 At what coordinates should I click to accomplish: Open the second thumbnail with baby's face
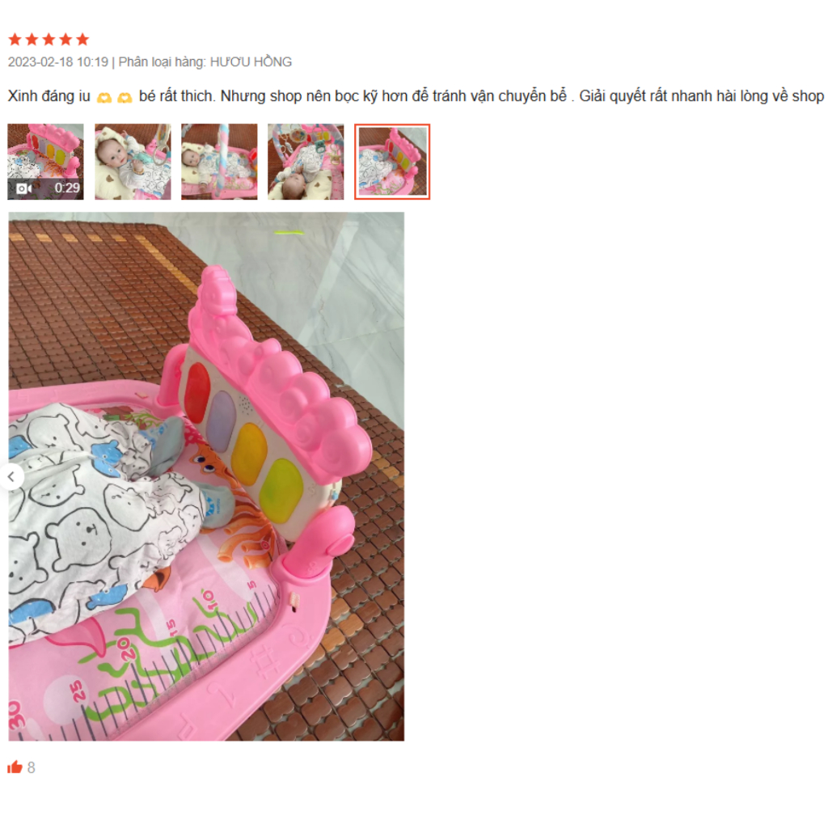(133, 162)
